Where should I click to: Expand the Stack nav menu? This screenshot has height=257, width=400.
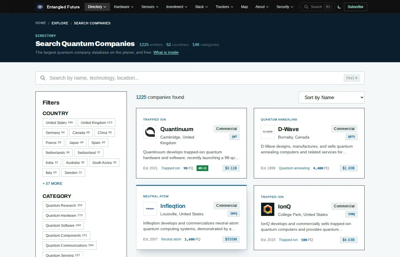pyautogui.click(x=201, y=7)
